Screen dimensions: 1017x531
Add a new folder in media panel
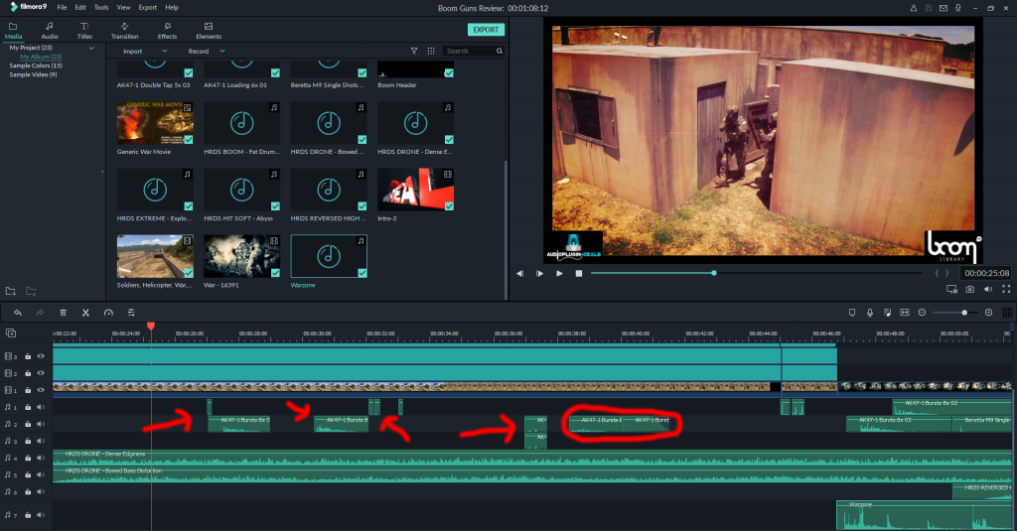click(10, 291)
